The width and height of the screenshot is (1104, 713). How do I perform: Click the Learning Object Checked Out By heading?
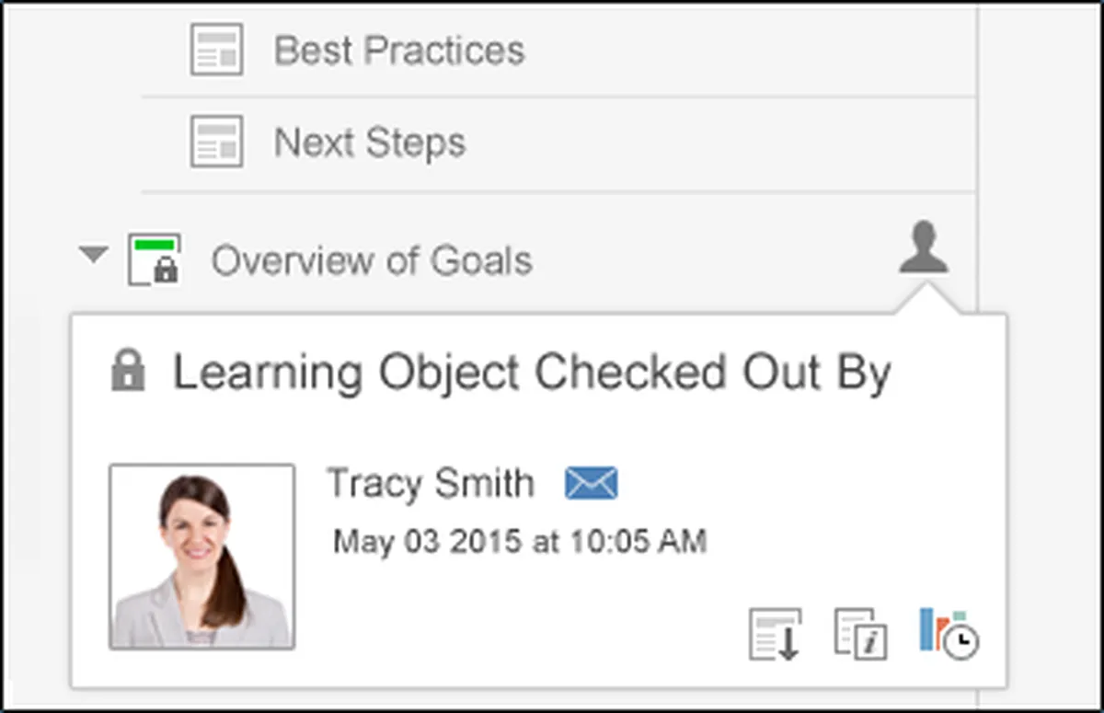[532, 373]
